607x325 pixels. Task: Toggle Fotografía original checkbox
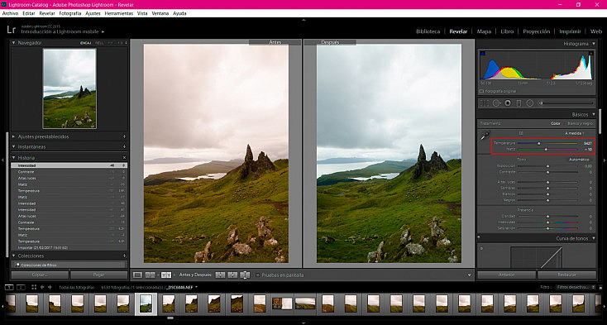point(481,91)
